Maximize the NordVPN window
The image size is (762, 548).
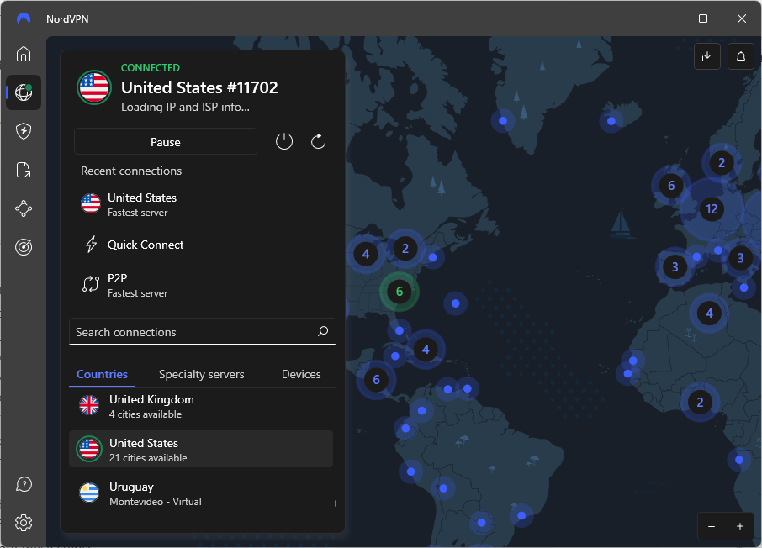(x=703, y=18)
